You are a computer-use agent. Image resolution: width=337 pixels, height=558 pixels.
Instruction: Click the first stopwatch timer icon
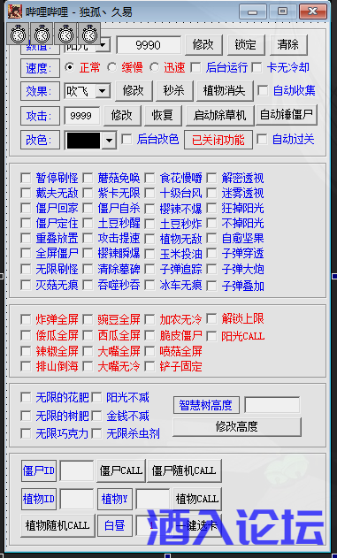pyautogui.click(x=18, y=34)
